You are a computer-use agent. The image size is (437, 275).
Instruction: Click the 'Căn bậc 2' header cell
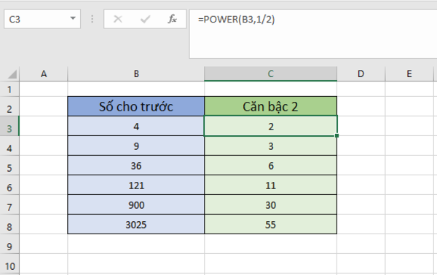coord(270,106)
